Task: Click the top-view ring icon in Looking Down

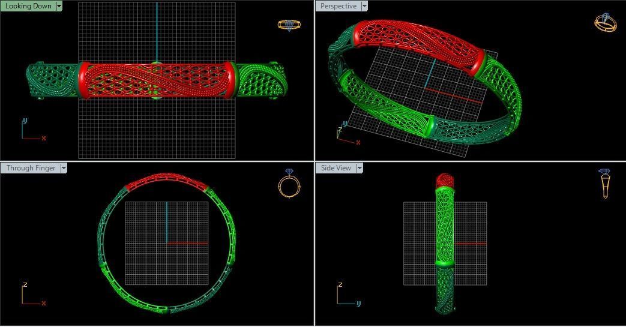Action: tap(289, 25)
